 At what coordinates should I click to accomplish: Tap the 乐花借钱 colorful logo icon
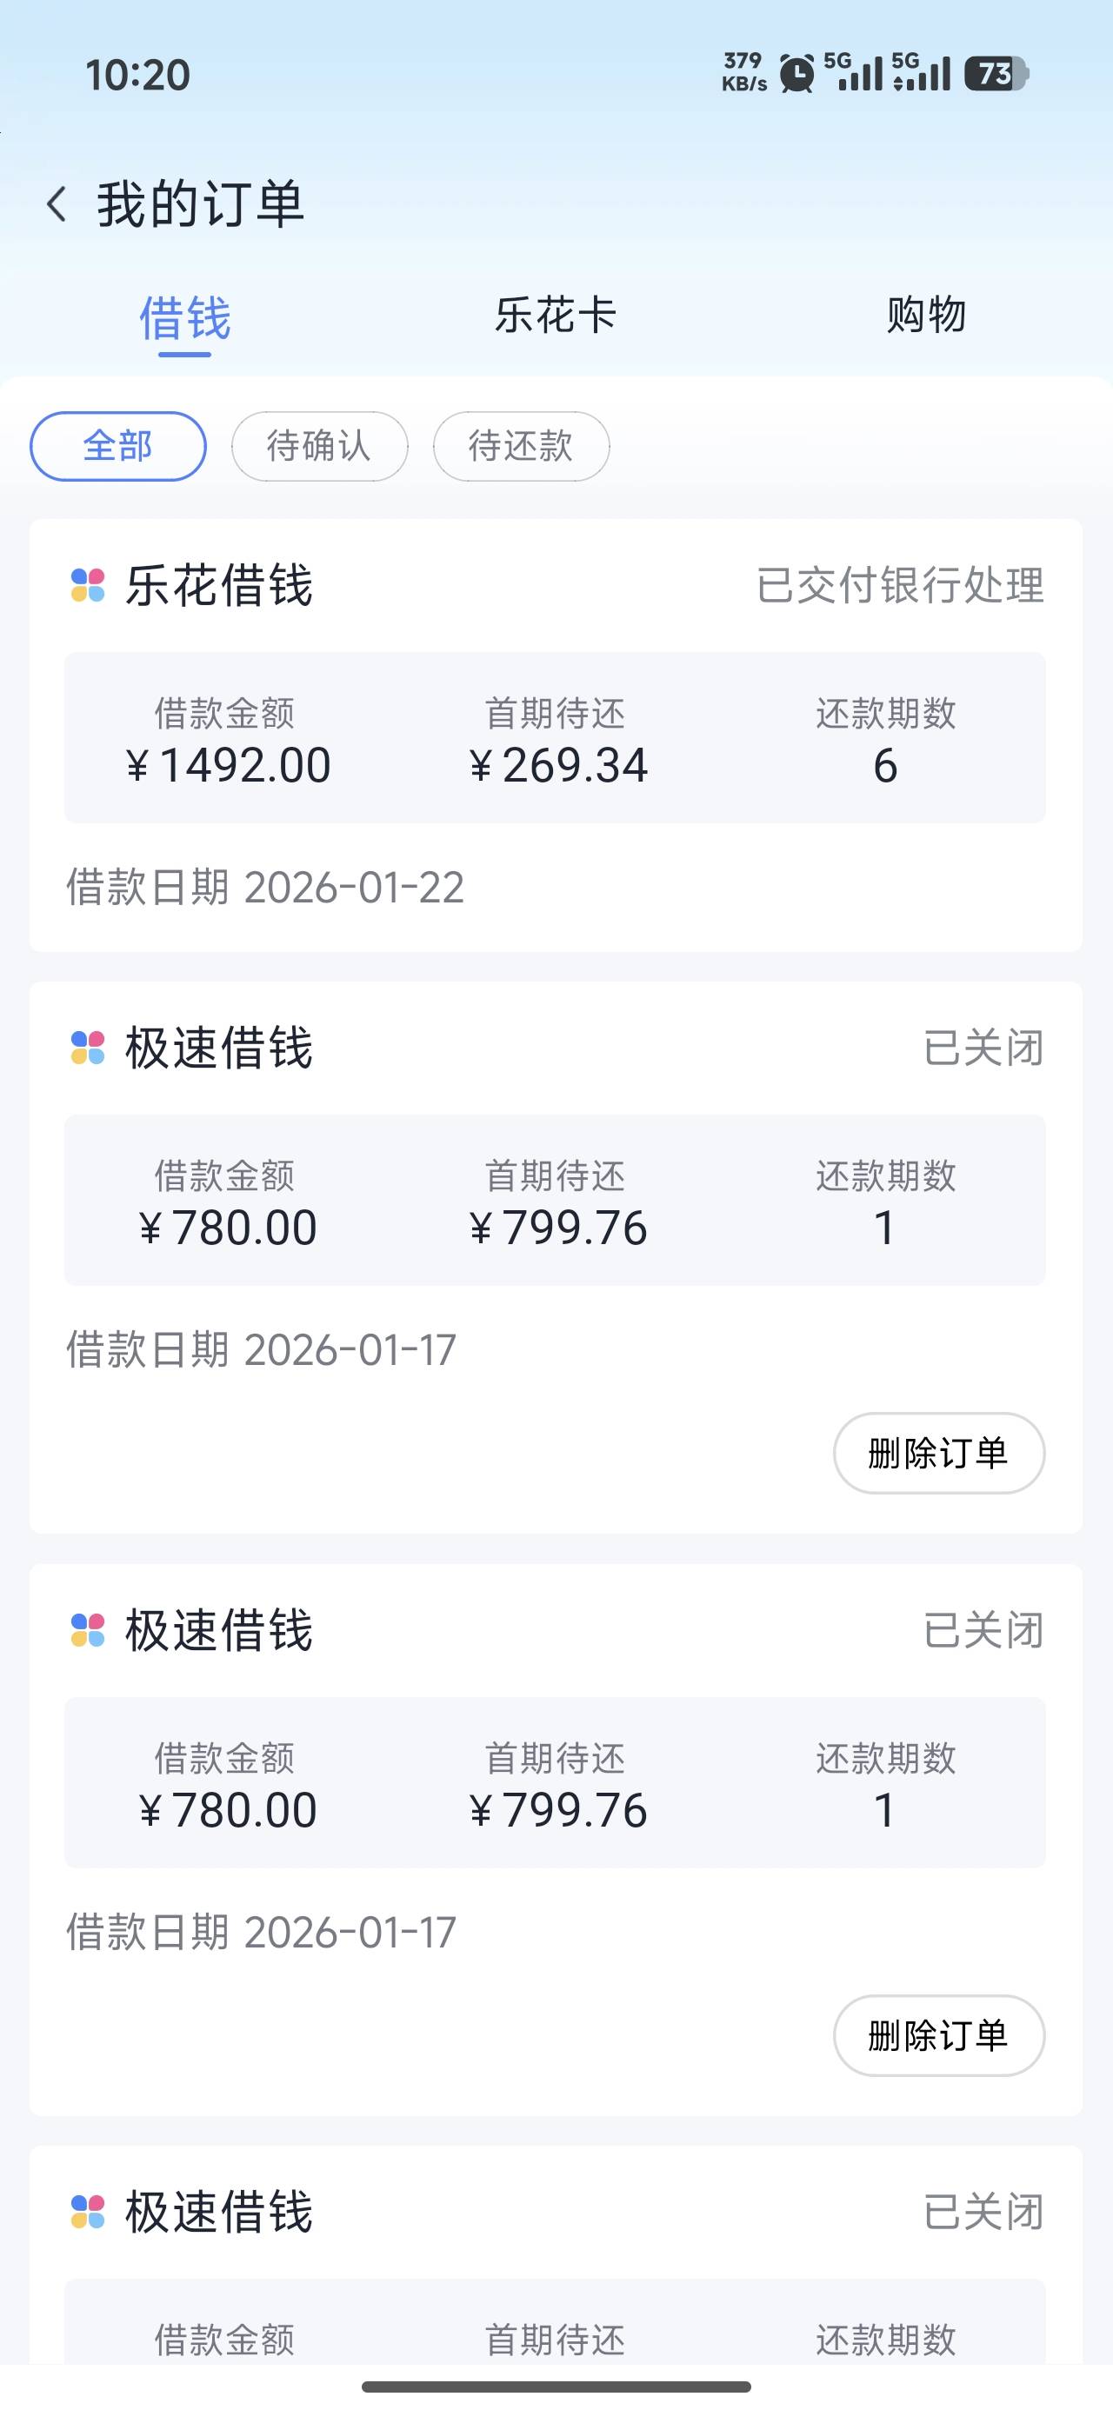coord(88,586)
